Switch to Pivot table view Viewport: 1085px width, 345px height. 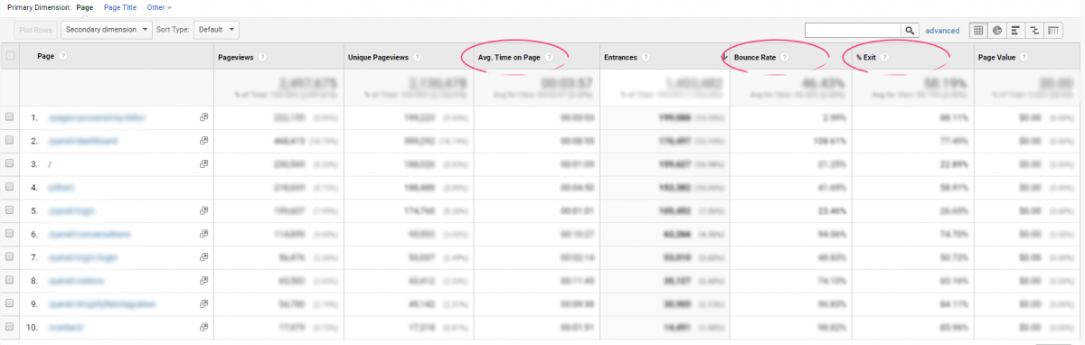tap(1053, 30)
